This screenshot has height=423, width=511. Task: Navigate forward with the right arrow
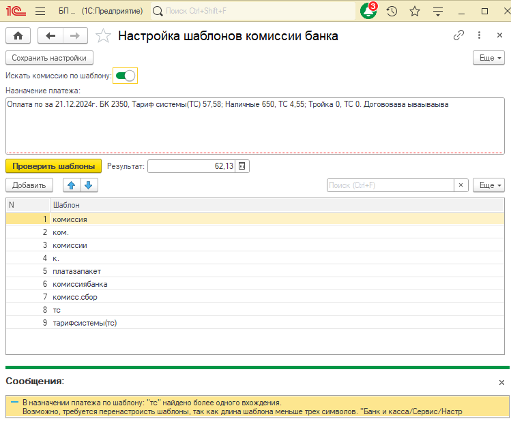tap(75, 35)
